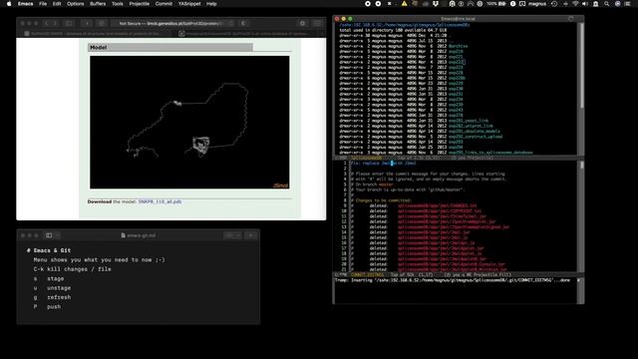Open the Edit menu
Image resolution: width=638 pixels, height=359 pixels.
tap(57, 4)
